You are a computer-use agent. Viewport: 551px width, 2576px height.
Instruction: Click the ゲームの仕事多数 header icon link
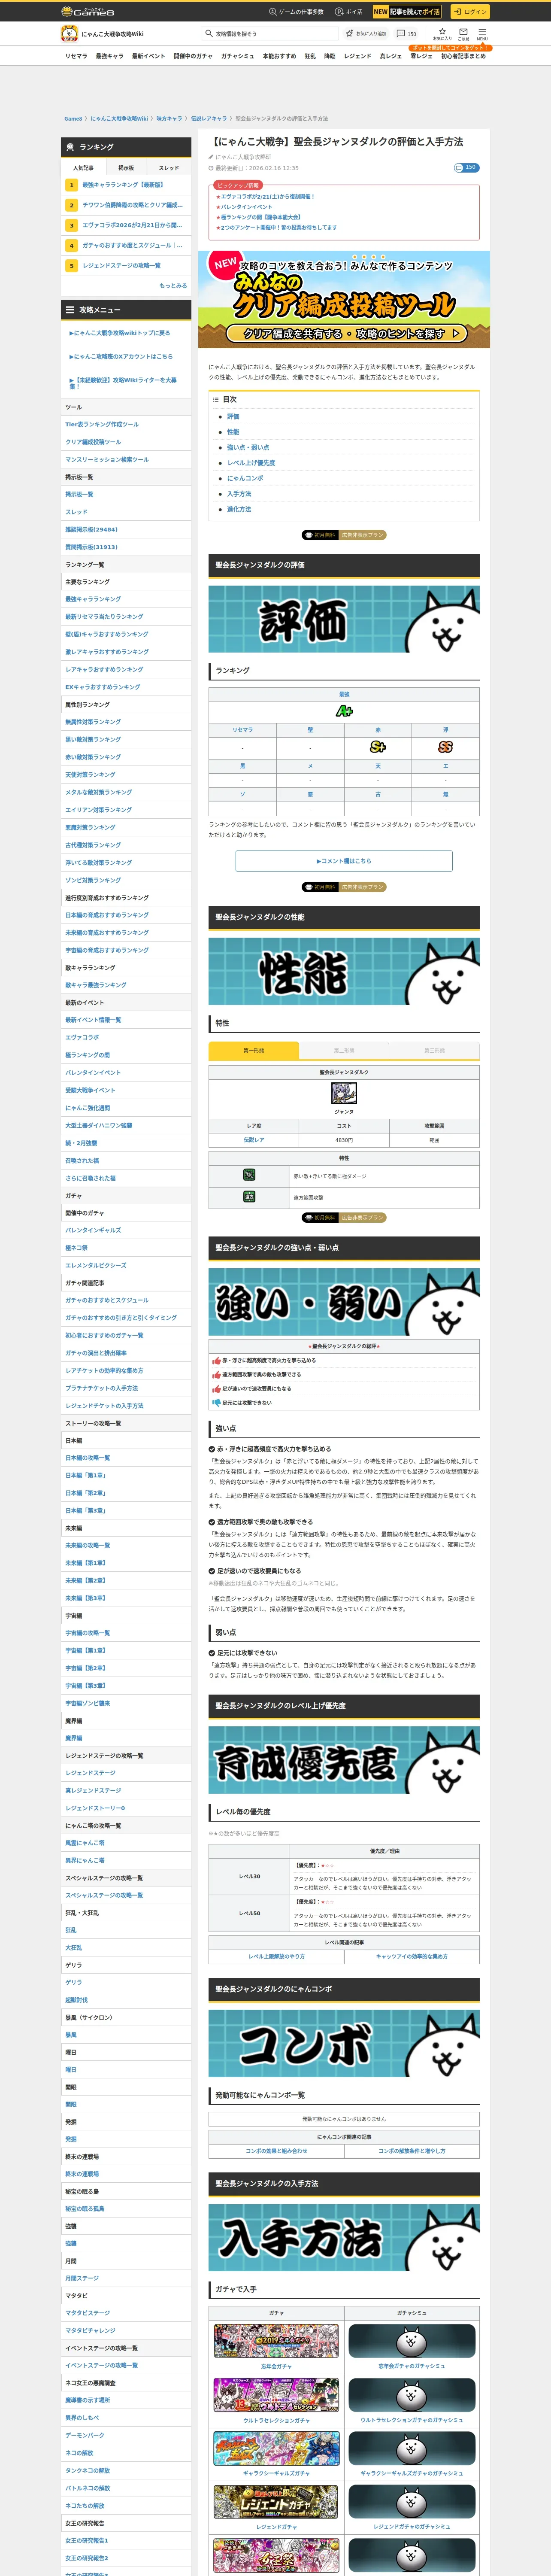point(296,12)
